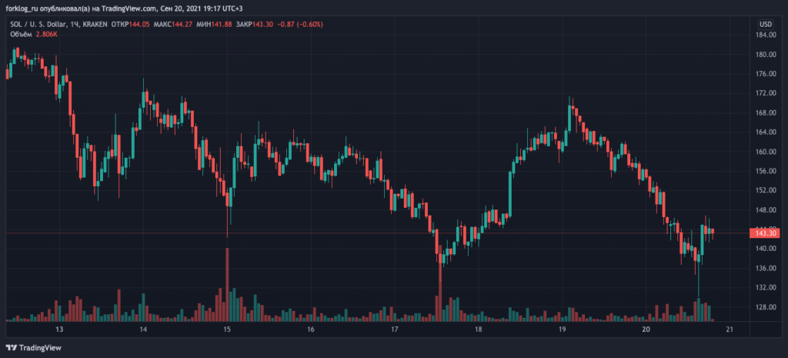Click date 13 on the time axis
Viewport: 788px width, 358px height.
click(59, 330)
